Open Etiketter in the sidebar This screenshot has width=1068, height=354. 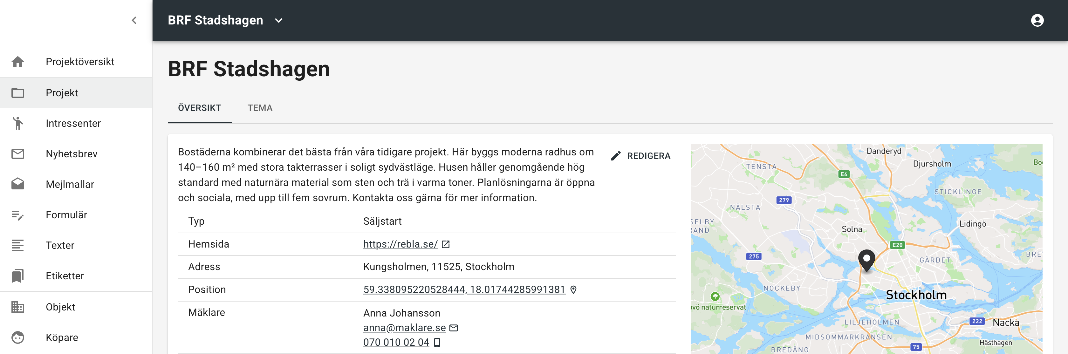pyautogui.click(x=76, y=276)
